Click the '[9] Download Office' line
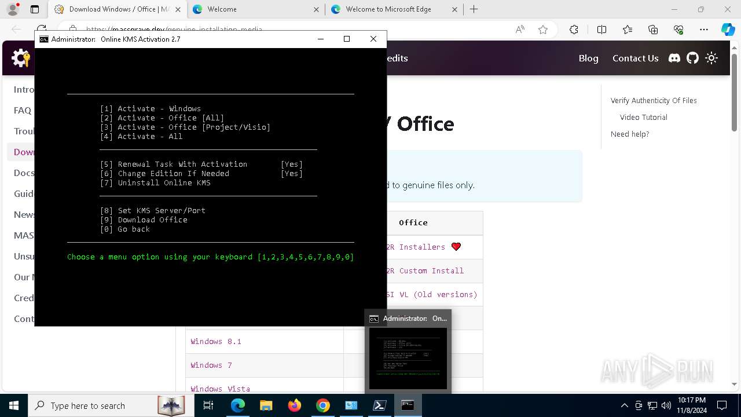Image resolution: width=741 pixels, height=417 pixels. coord(144,220)
